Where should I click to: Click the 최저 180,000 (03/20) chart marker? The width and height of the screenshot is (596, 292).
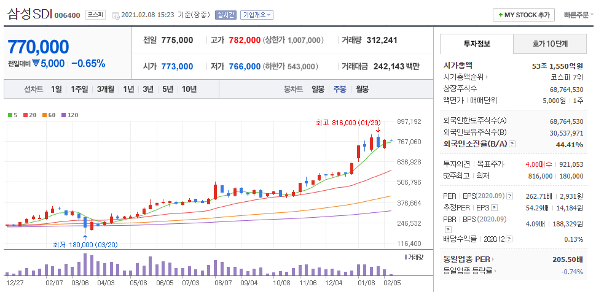(x=85, y=245)
